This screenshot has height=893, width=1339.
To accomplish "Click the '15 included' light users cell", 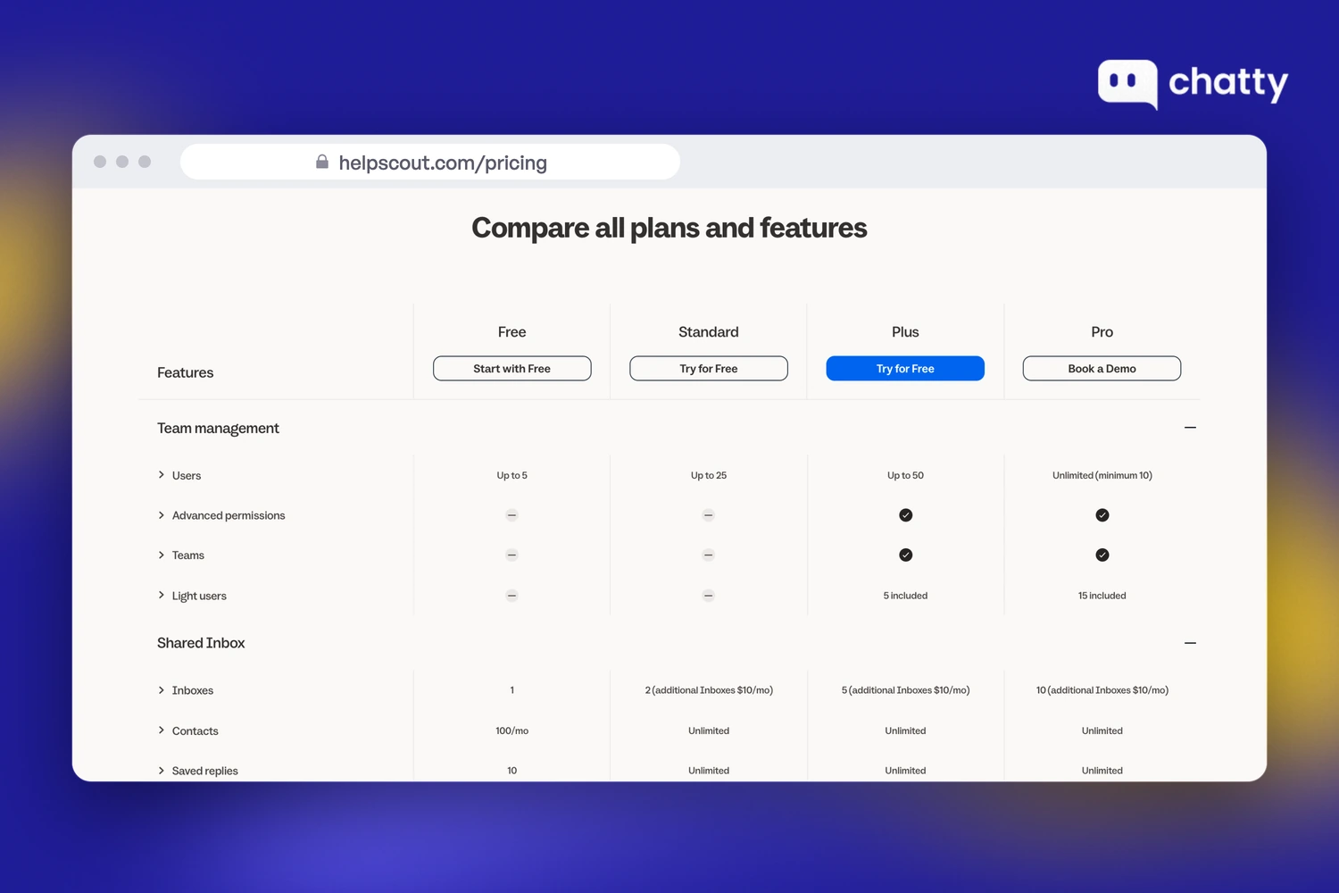I will click(x=1102, y=596).
